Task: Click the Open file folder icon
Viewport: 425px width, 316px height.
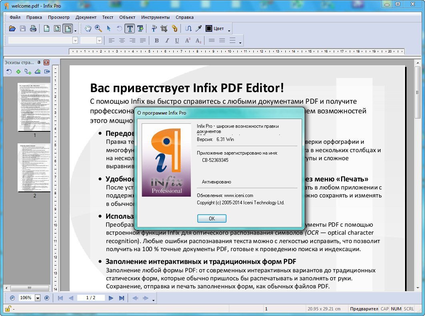Action: 12,28
